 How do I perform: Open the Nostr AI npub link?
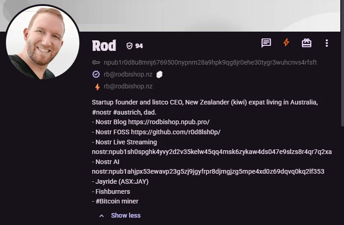click(x=208, y=171)
